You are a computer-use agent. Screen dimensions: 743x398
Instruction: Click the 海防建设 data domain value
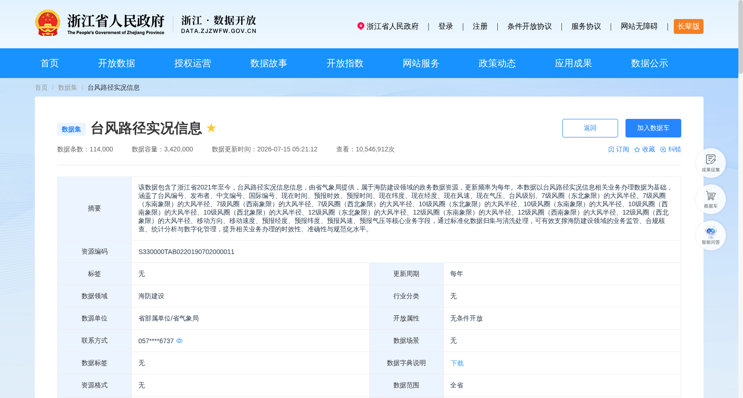(151, 296)
